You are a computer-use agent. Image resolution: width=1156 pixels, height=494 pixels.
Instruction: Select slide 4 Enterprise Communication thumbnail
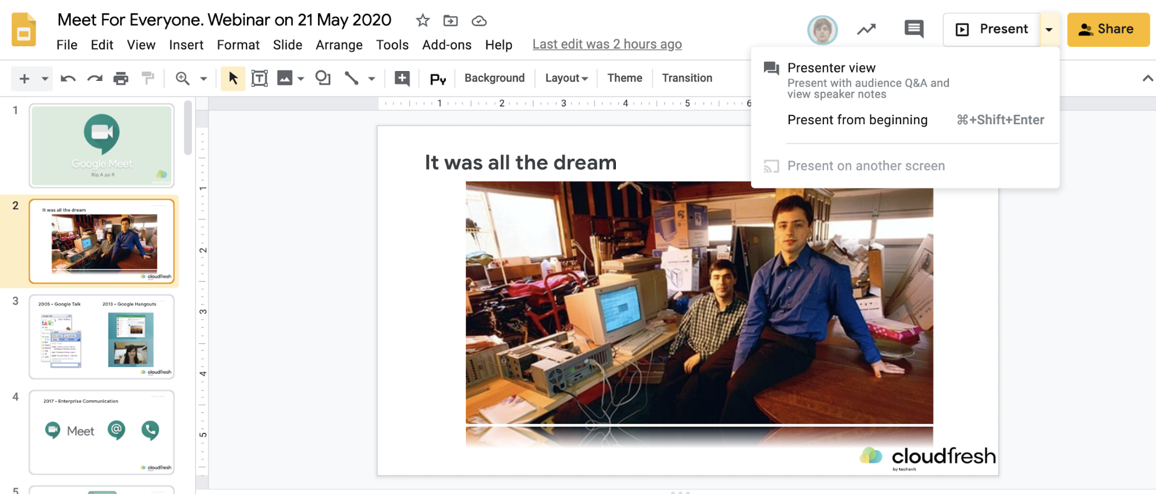tap(102, 432)
